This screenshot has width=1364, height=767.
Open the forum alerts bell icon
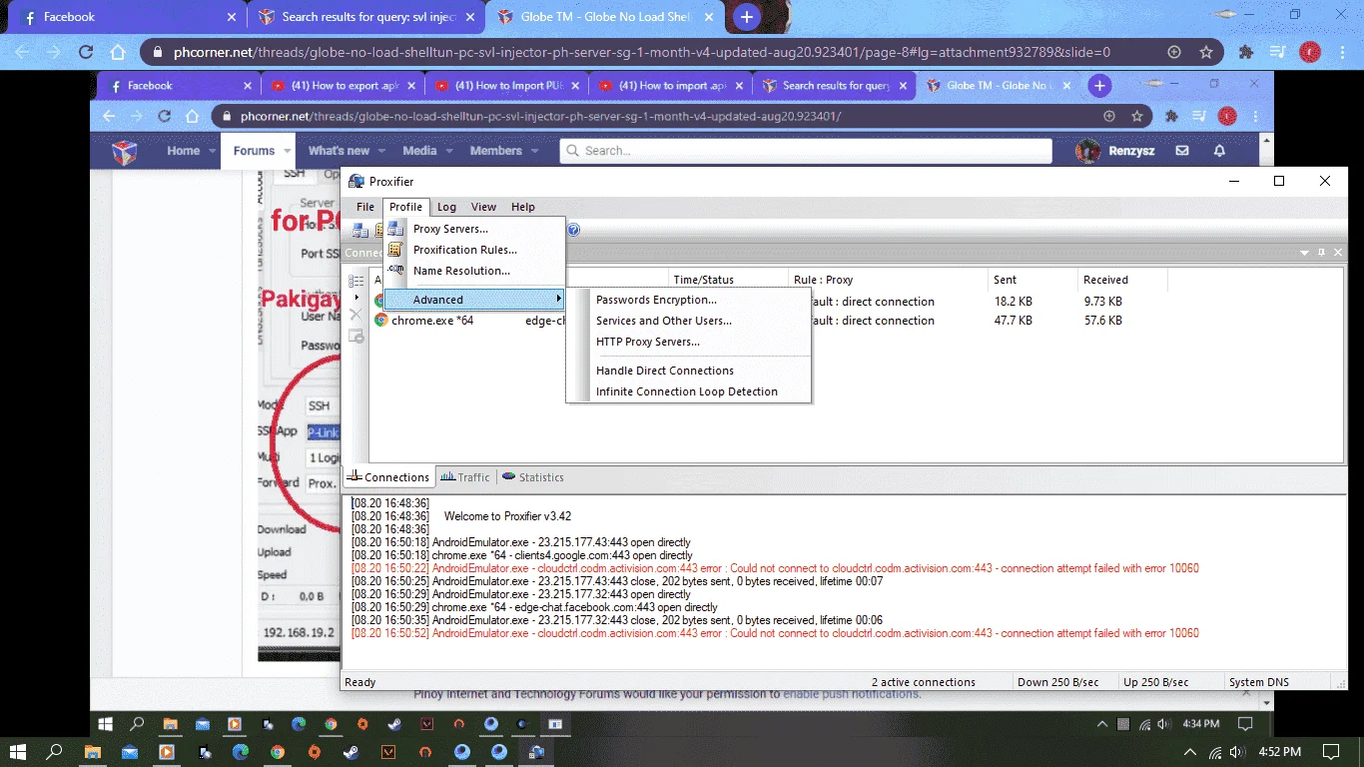(x=1219, y=151)
